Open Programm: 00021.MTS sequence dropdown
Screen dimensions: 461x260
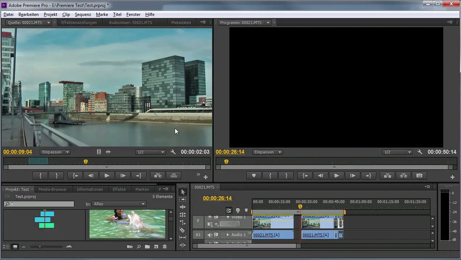coord(268,22)
